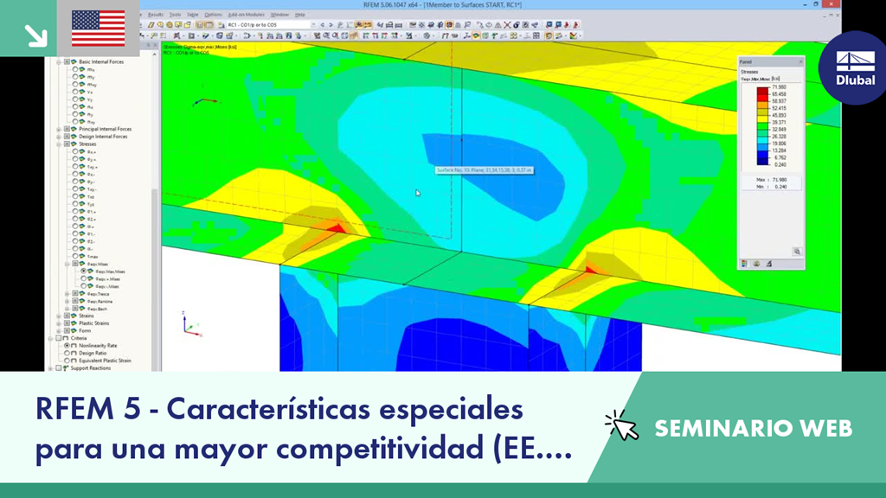Image resolution: width=886 pixels, height=498 pixels.
Task: Select the Equivalent Plastic Strain radio button
Action: tap(67, 361)
